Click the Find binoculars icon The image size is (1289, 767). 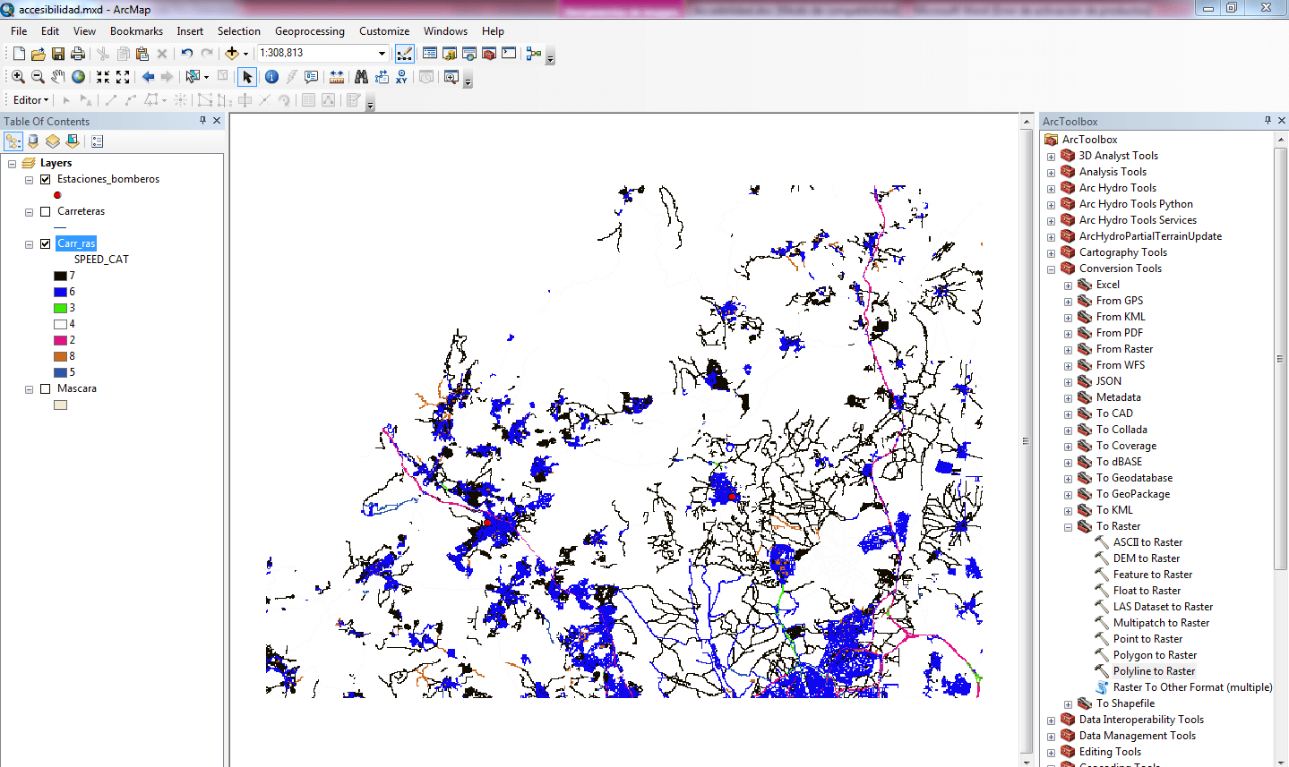tap(361, 77)
